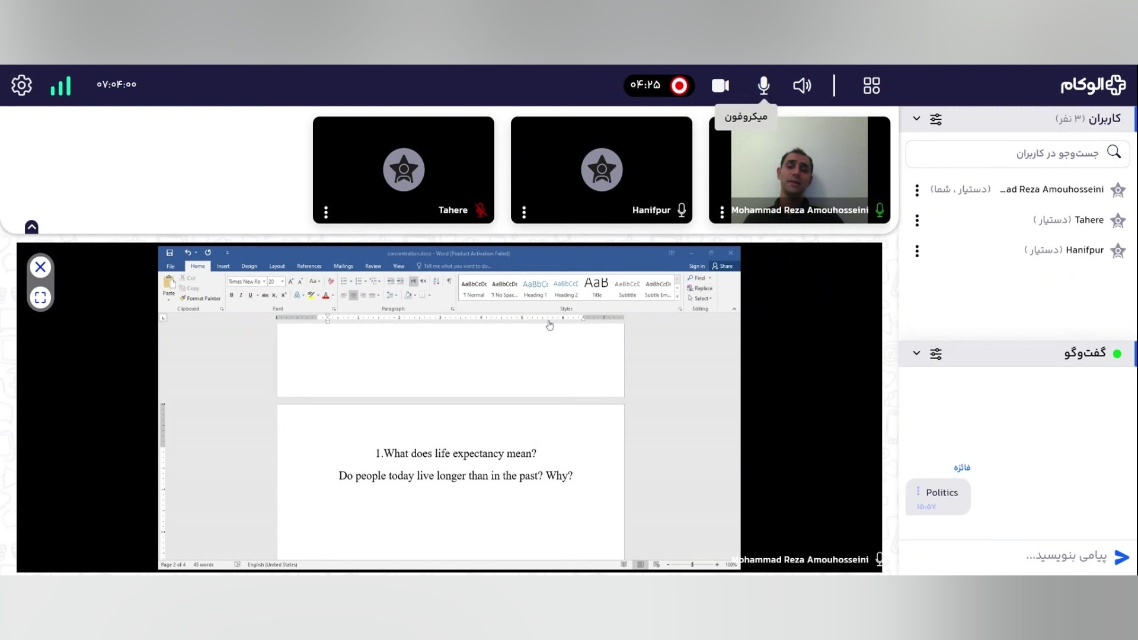Click the recording indicator button

tap(679, 85)
